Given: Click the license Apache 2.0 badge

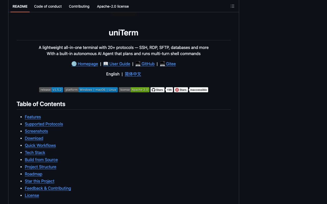Looking at the screenshot, I should [x=134, y=90].
